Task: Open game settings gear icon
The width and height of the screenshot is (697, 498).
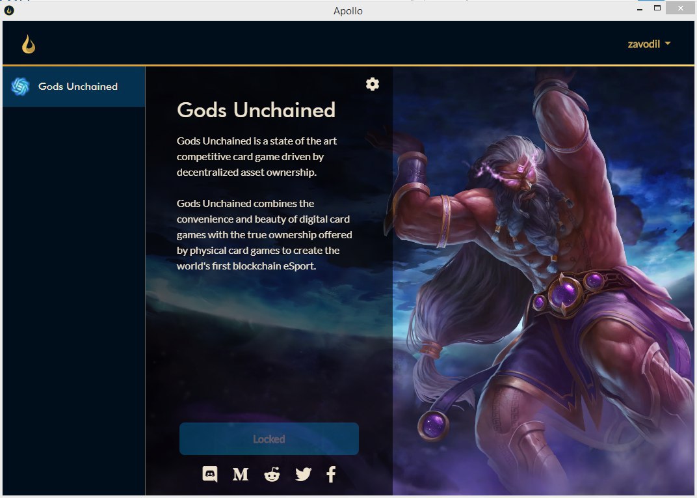Action: click(x=372, y=84)
